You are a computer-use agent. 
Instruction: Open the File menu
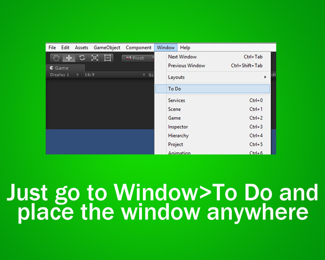point(52,48)
